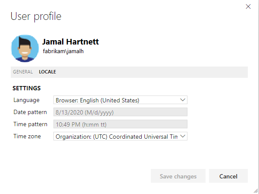The height and width of the screenshot is (194, 259).
Task: Switch to the GENERAL tab
Action: coord(23,72)
